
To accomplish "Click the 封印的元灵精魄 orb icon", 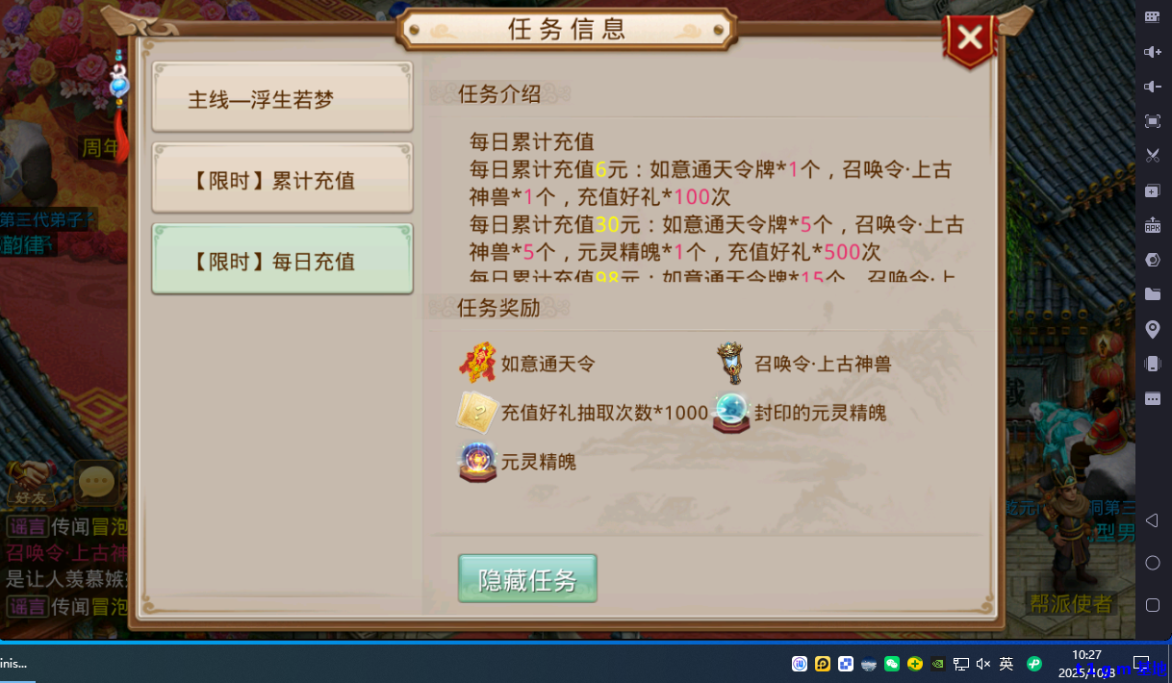I will pyautogui.click(x=731, y=413).
